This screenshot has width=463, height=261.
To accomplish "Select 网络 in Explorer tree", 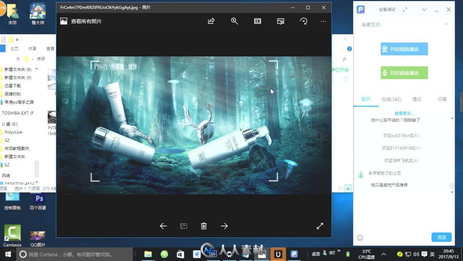I will coord(6,175).
